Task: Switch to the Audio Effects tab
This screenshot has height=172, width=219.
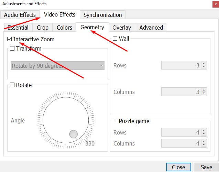Action: (20, 15)
